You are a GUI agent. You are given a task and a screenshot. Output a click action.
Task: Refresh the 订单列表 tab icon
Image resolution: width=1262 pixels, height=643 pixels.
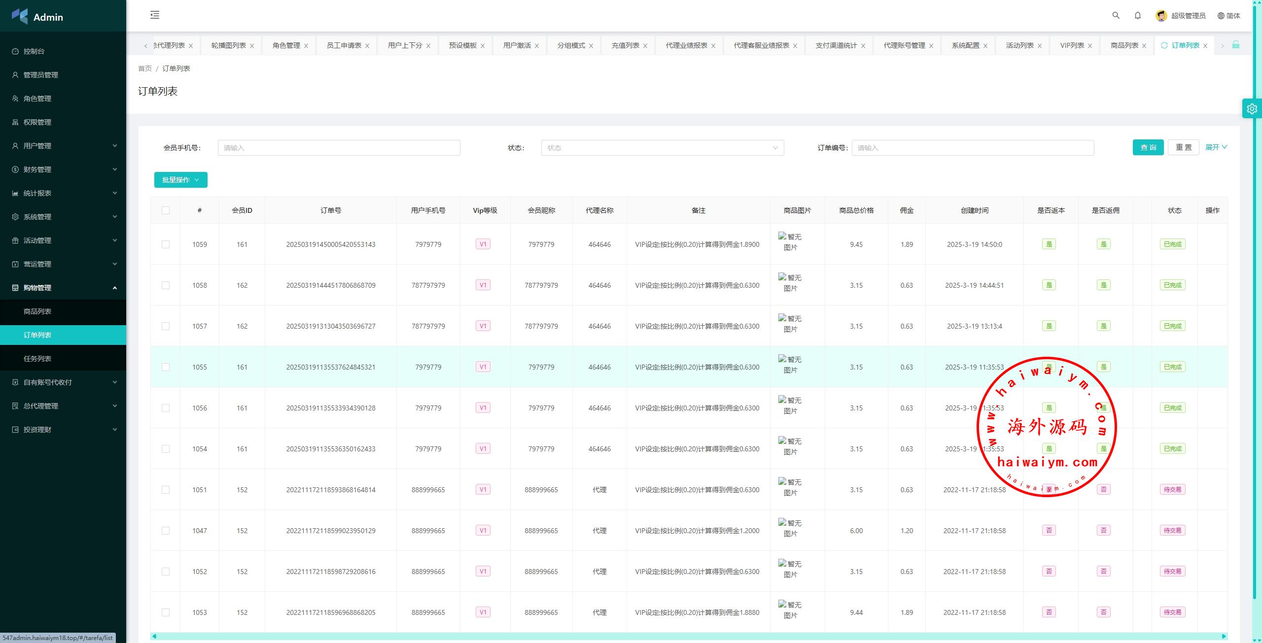(1164, 45)
